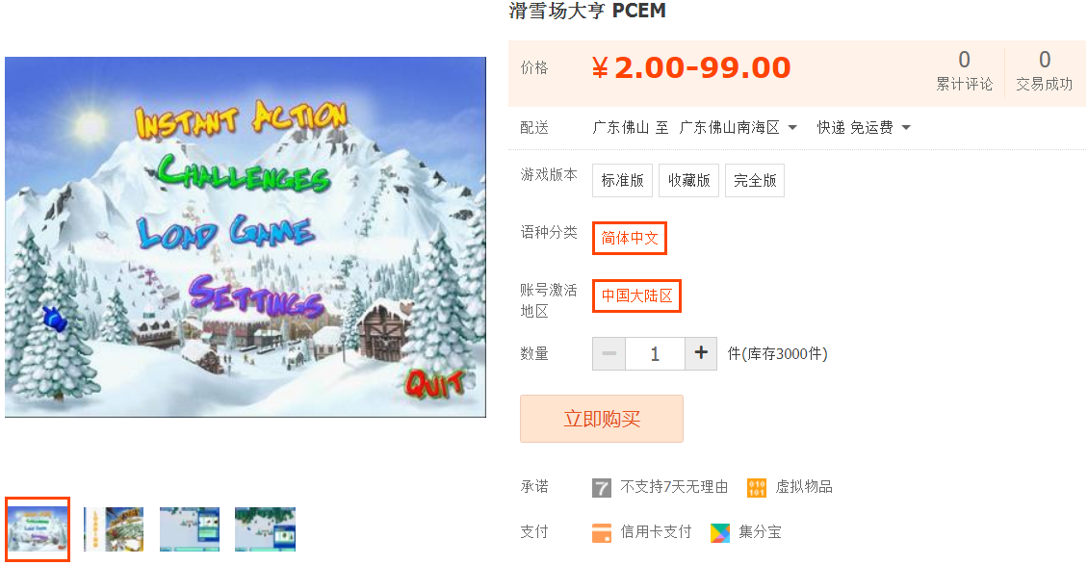
Task: Toggle the 简体中文 language option
Action: click(x=630, y=238)
